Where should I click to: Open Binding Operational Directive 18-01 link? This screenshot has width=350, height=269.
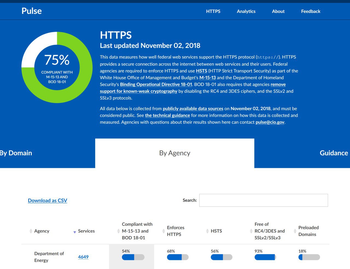(x=156, y=84)
